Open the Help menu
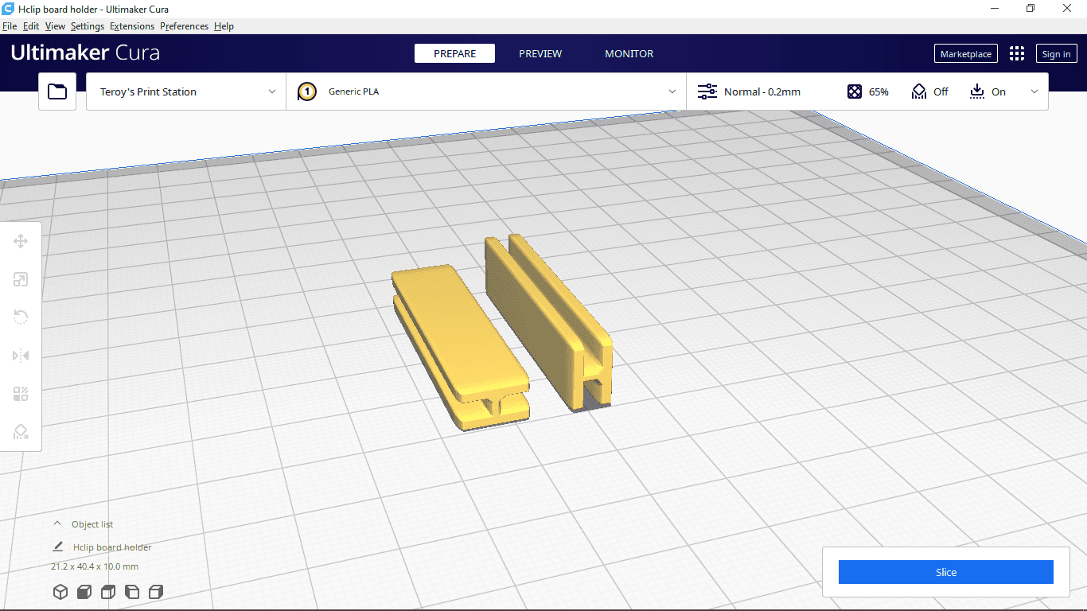The image size is (1087, 611). pos(224,26)
